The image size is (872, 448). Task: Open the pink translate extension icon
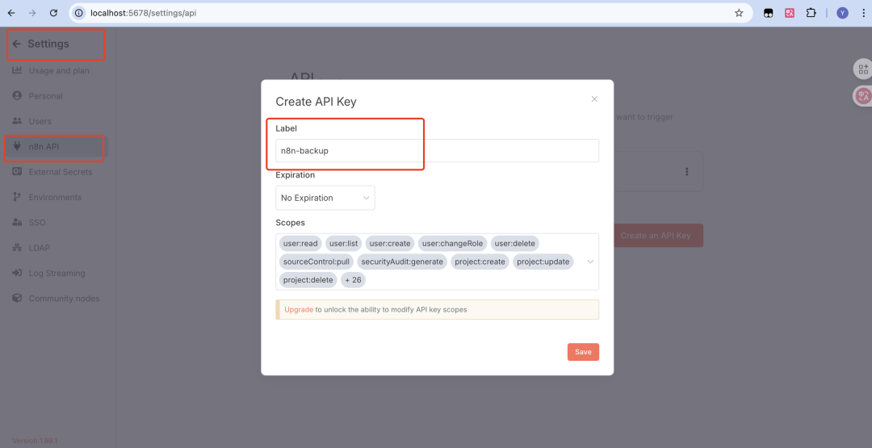point(789,13)
